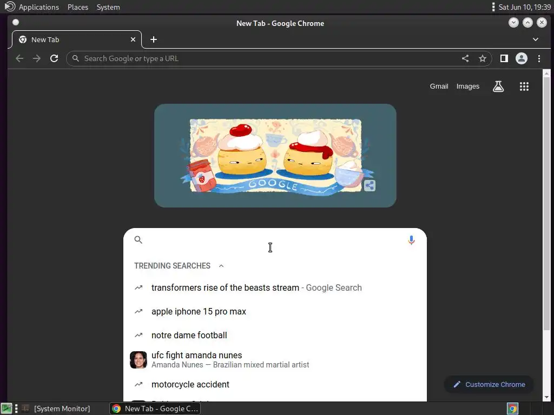Open the Chrome three-dot menu
Screen dimensions: 554x415
click(x=539, y=58)
